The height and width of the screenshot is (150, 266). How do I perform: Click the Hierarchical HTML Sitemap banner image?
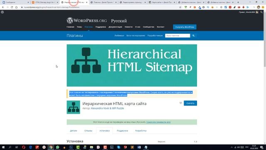point(132,65)
